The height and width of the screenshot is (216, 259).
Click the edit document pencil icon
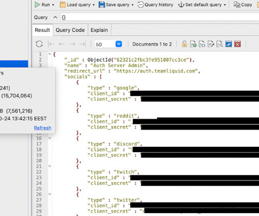(x=211, y=44)
